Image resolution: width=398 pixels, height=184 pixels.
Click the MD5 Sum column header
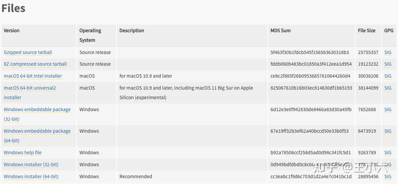tap(280, 30)
